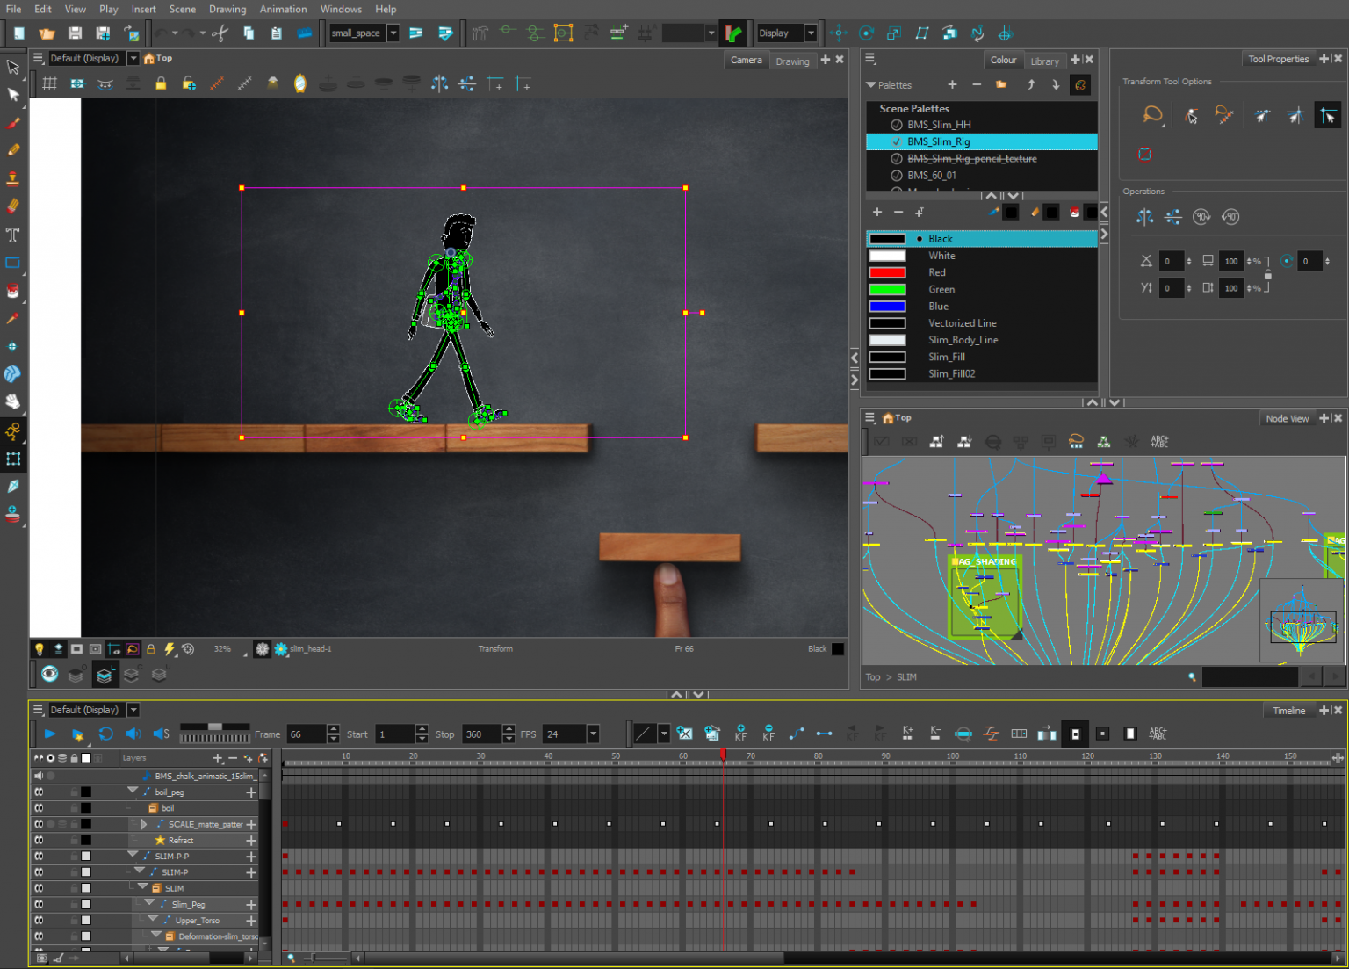Open the Animation menu
The width and height of the screenshot is (1349, 969).
pos(283,9)
